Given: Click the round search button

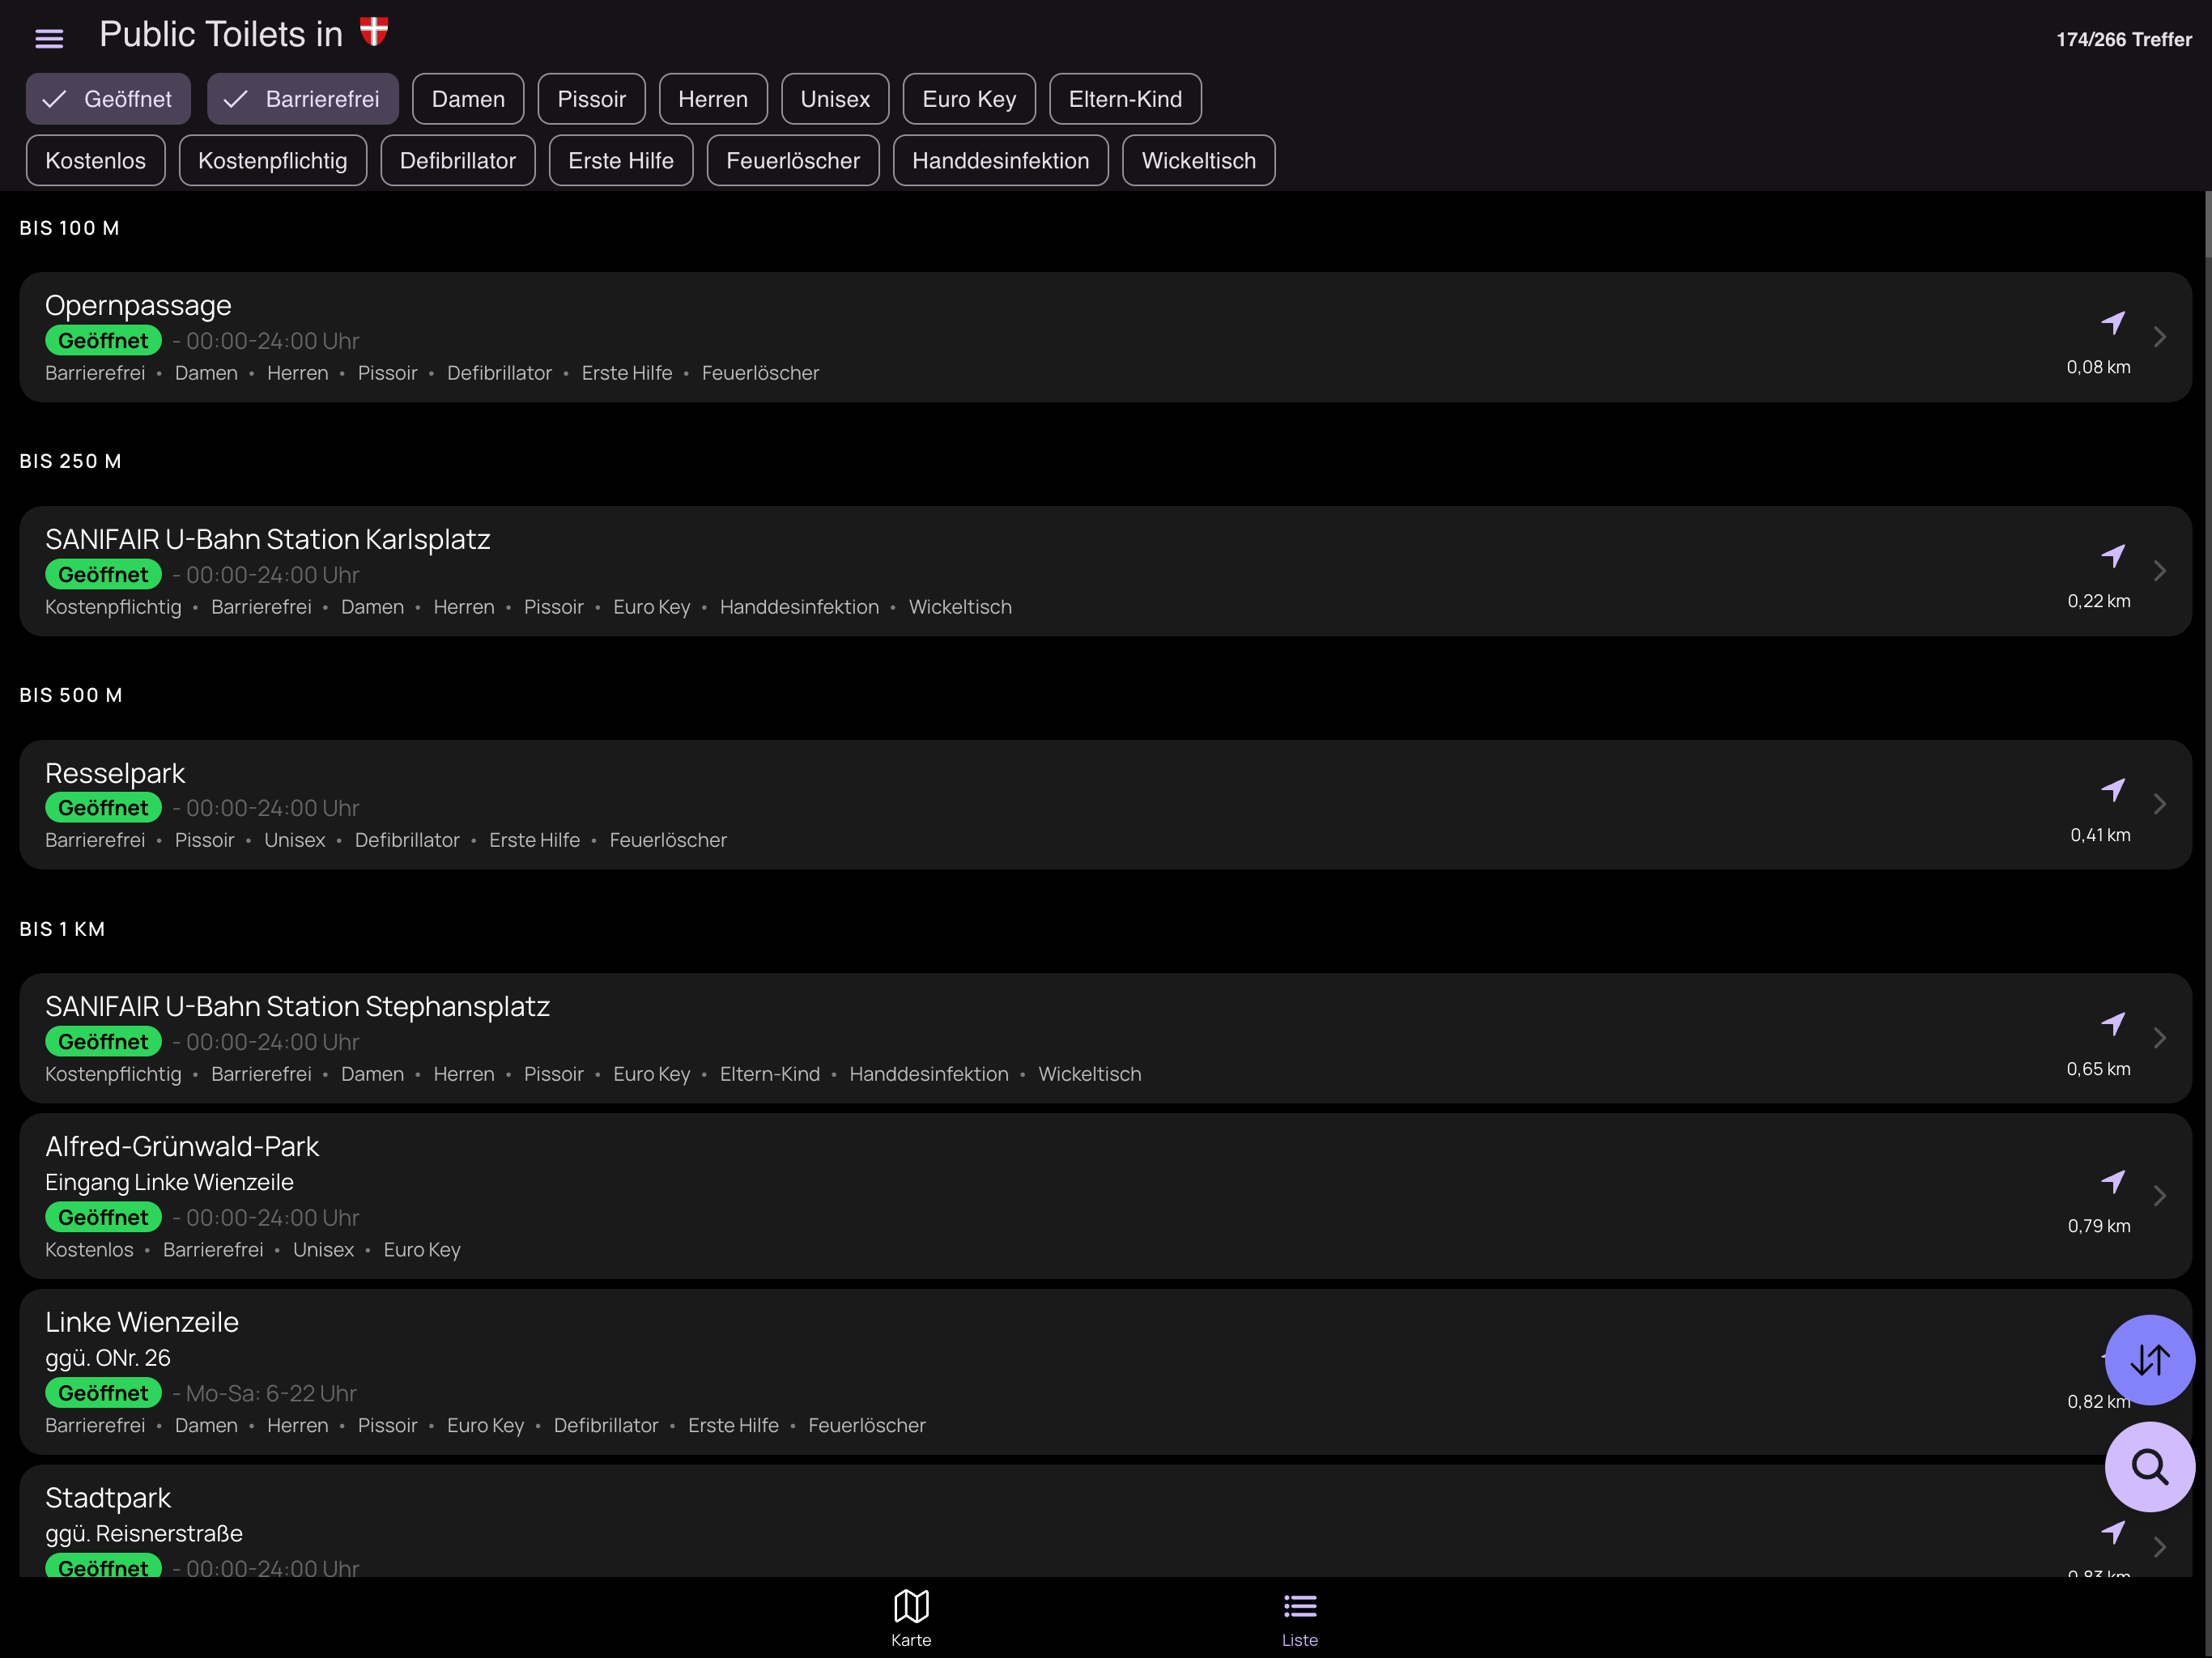Looking at the screenshot, I should [2149, 1466].
